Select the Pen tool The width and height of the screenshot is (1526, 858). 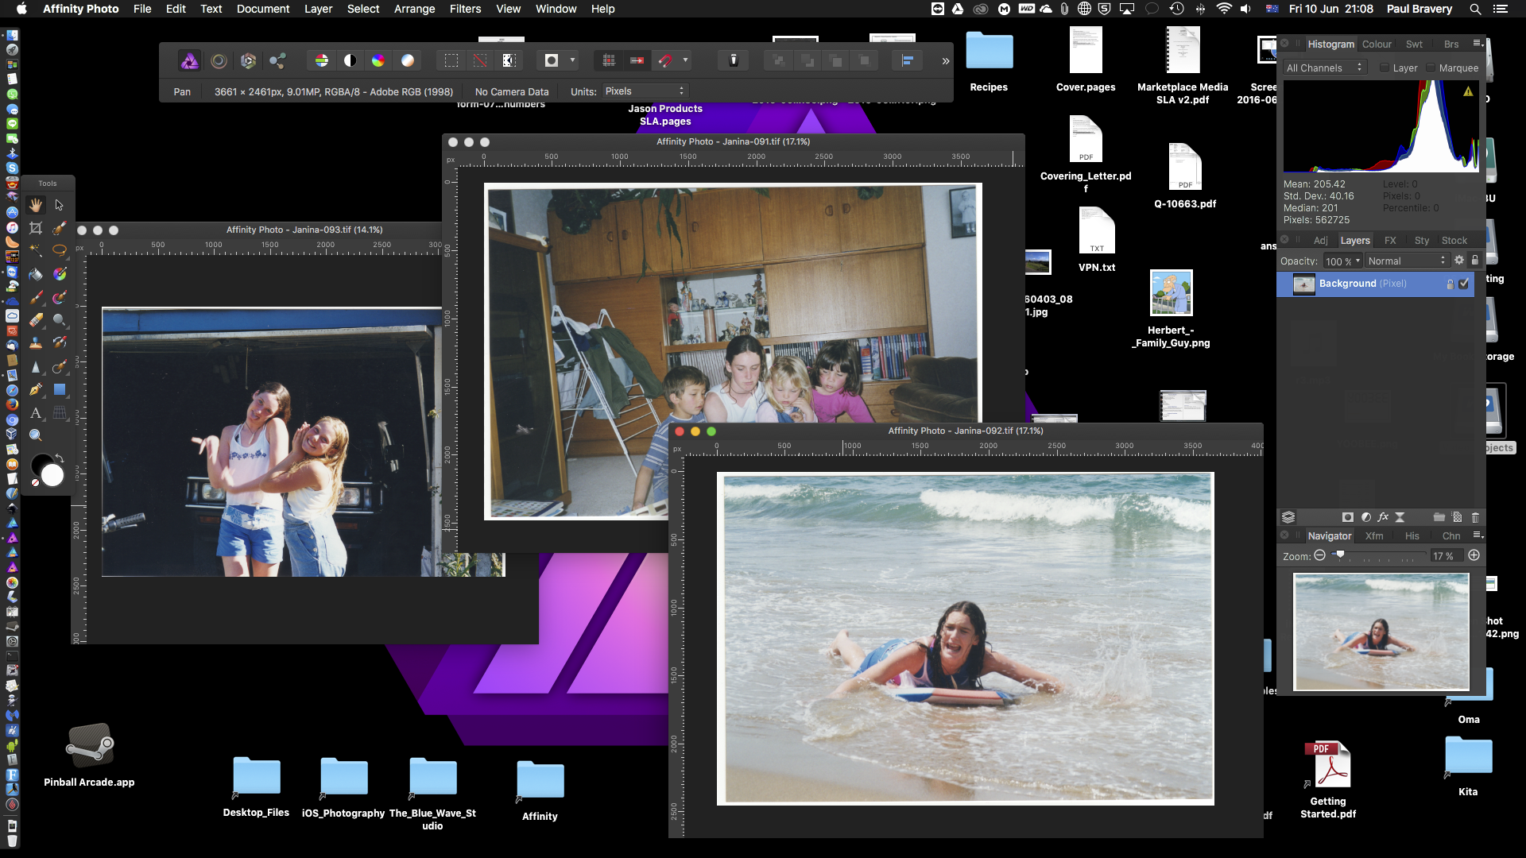click(x=36, y=389)
